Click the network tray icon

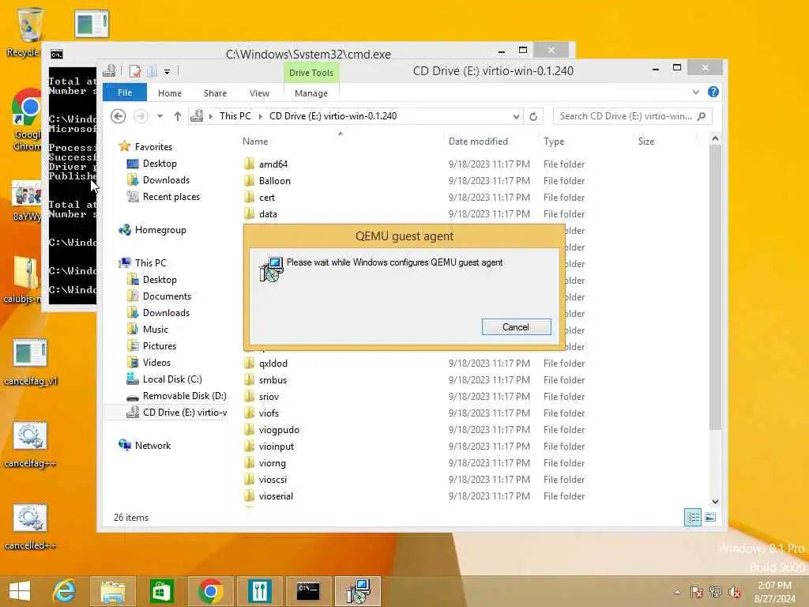click(x=716, y=592)
